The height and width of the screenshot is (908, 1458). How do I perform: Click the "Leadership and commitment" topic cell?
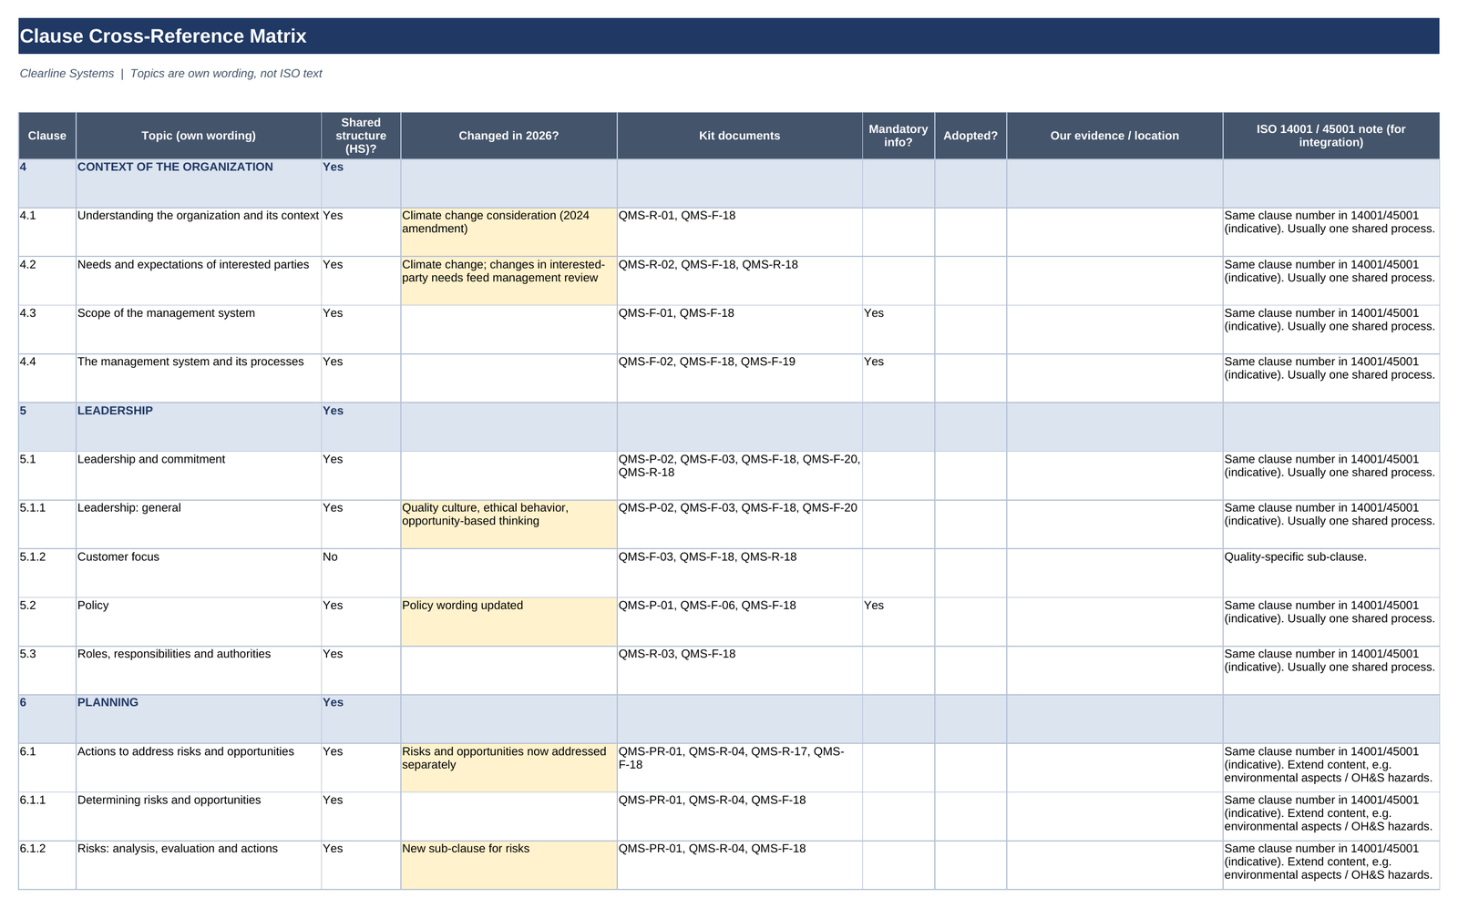coord(199,475)
